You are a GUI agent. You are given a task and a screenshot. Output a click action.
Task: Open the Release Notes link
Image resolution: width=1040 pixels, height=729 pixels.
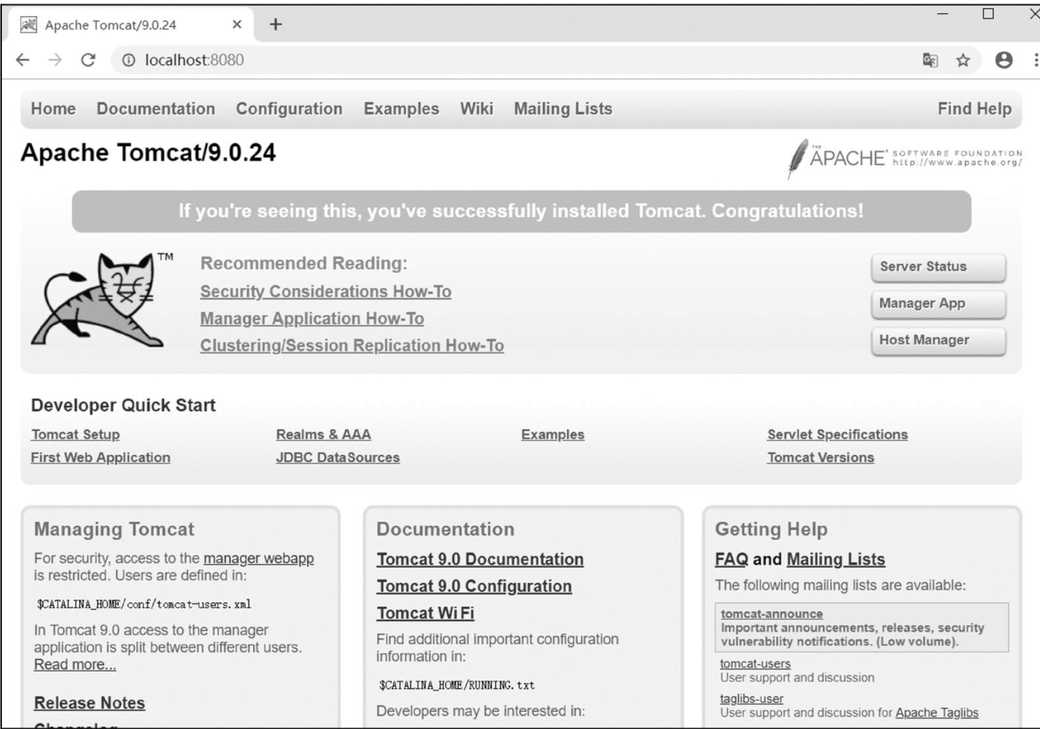[90, 703]
